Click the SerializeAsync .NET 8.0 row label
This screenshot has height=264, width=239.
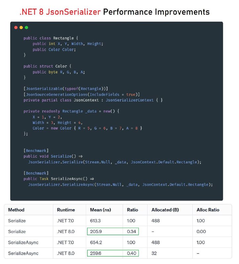(23, 253)
